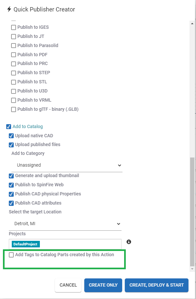Toggle Publish to SpinFire Web
Viewport: 196px width, 299px height.
[x=11, y=185]
